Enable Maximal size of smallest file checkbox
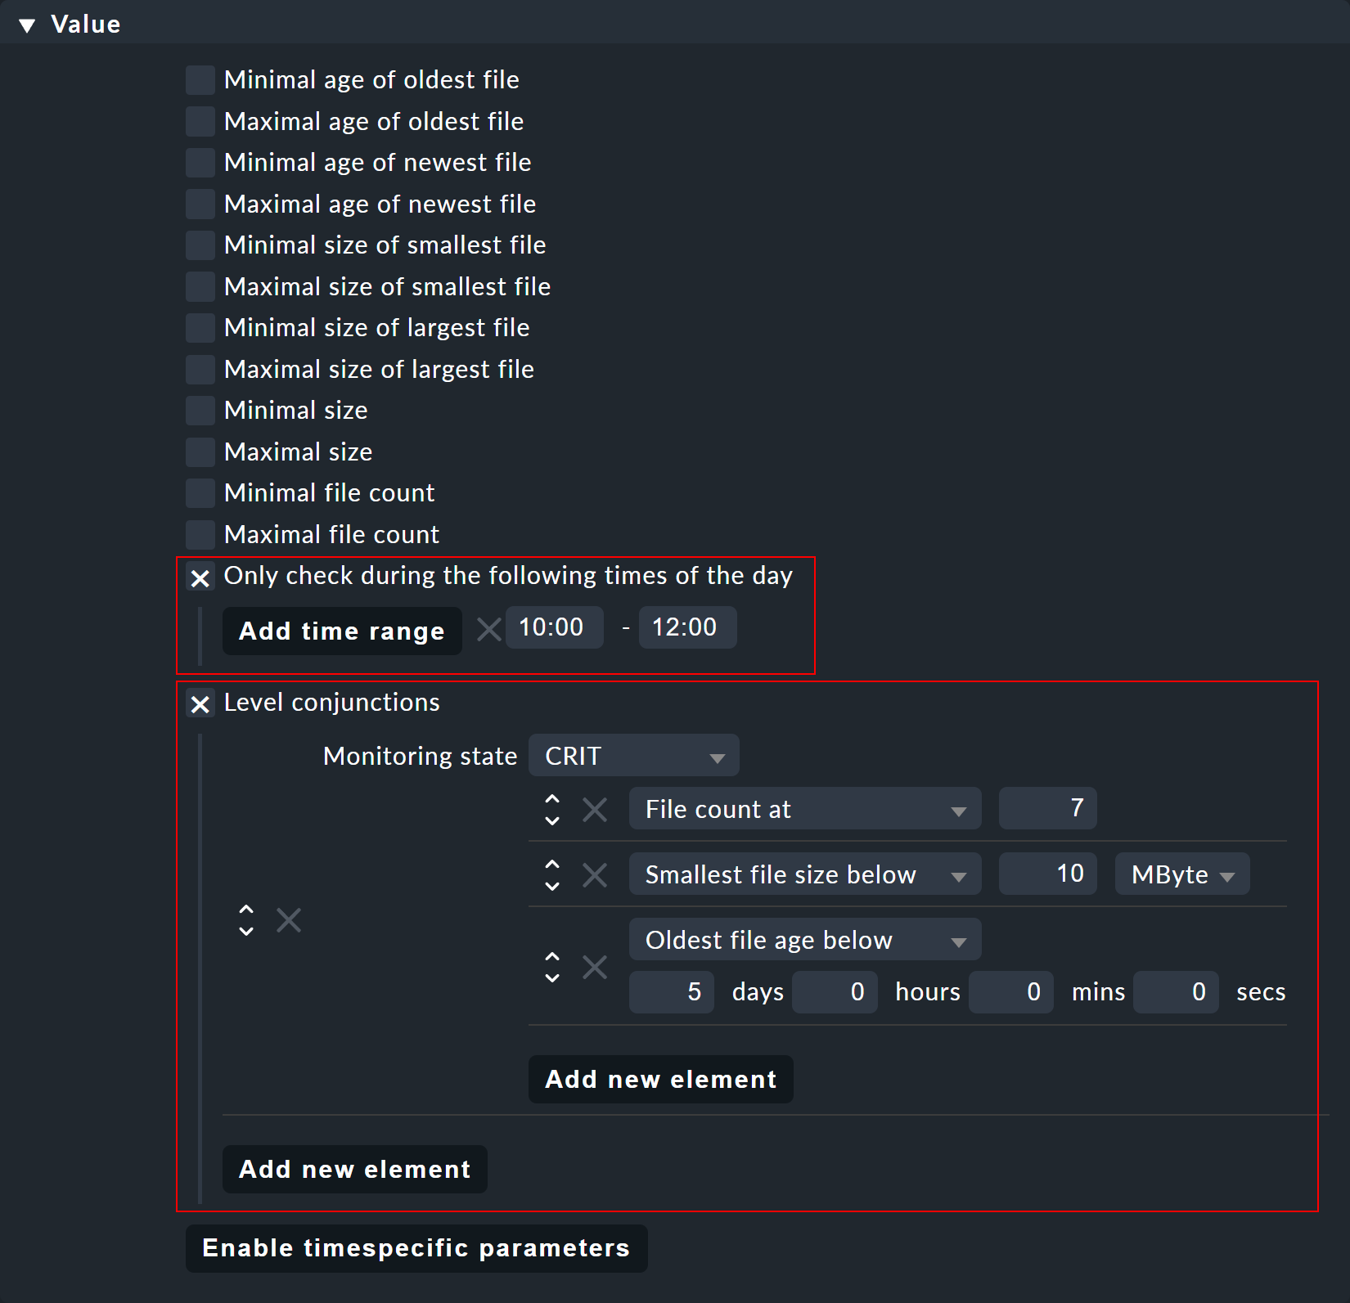This screenshot has height=1303, width=1350. coord(200,286)
